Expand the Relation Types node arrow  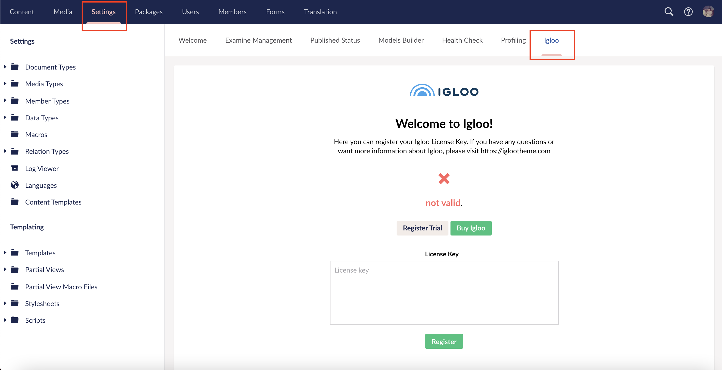(5, 151)
